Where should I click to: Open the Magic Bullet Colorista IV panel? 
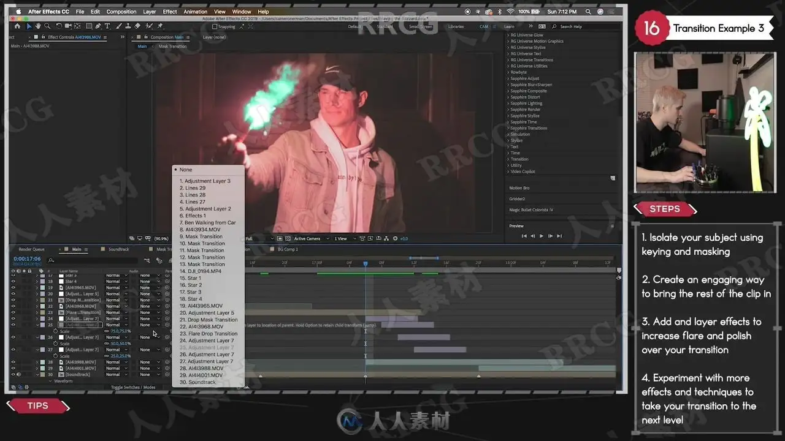coord(531,210)
